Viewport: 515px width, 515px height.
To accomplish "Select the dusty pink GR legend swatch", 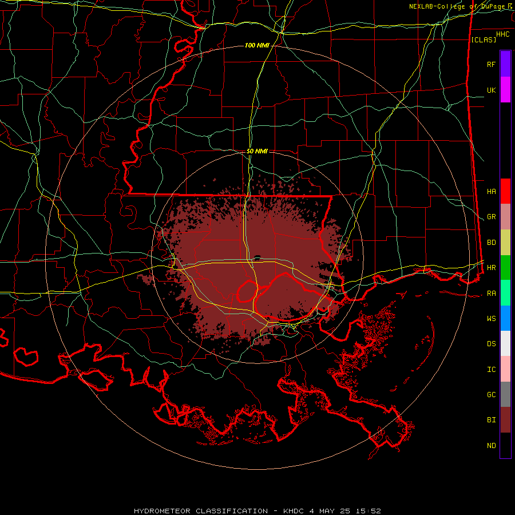I will click(x=505, y=217).
